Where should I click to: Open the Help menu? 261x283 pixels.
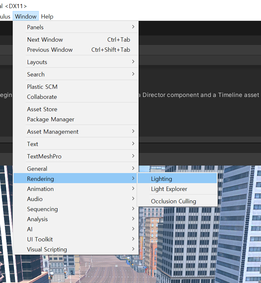click(47, 16)
